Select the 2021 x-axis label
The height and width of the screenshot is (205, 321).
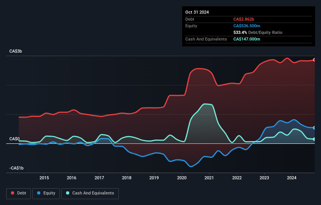point(209,178)
